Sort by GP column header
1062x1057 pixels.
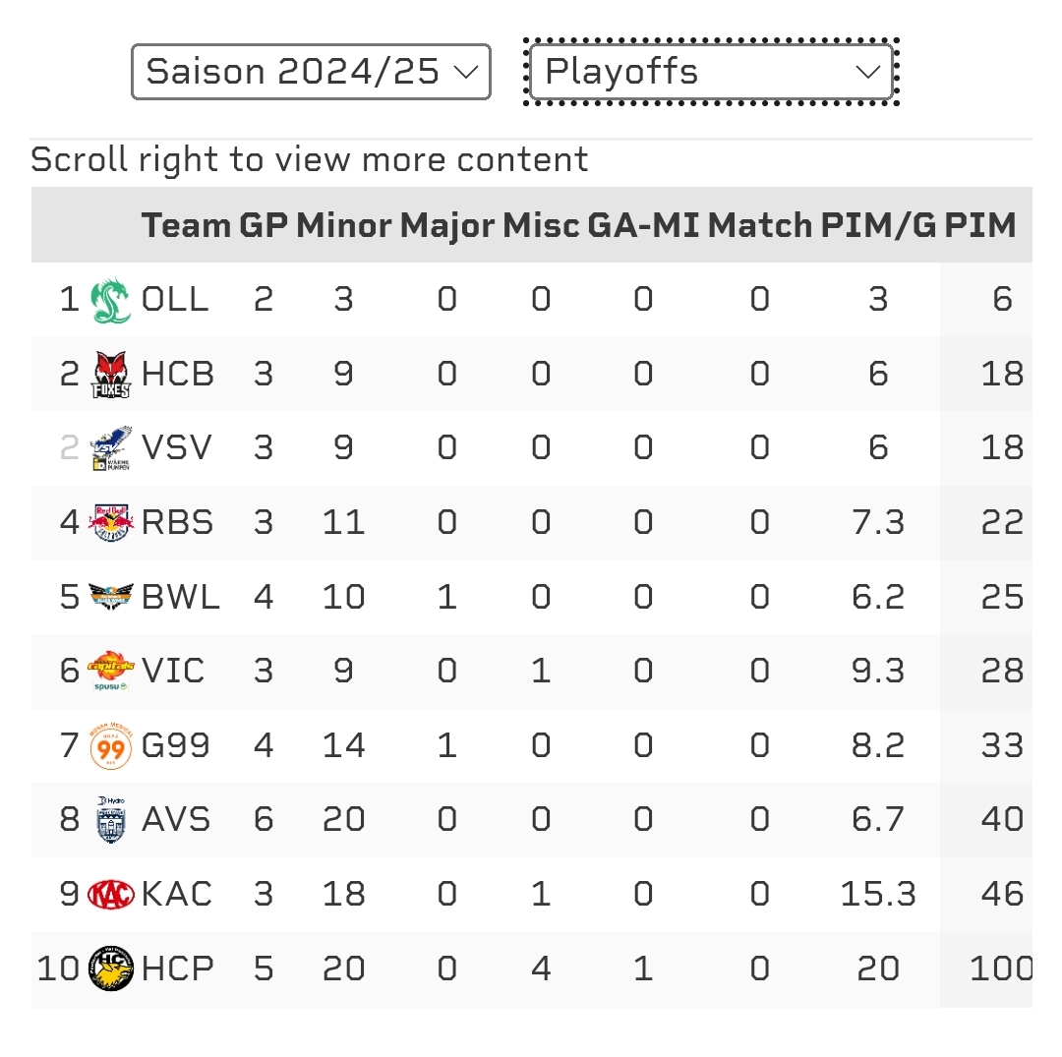tap(264, 225)
